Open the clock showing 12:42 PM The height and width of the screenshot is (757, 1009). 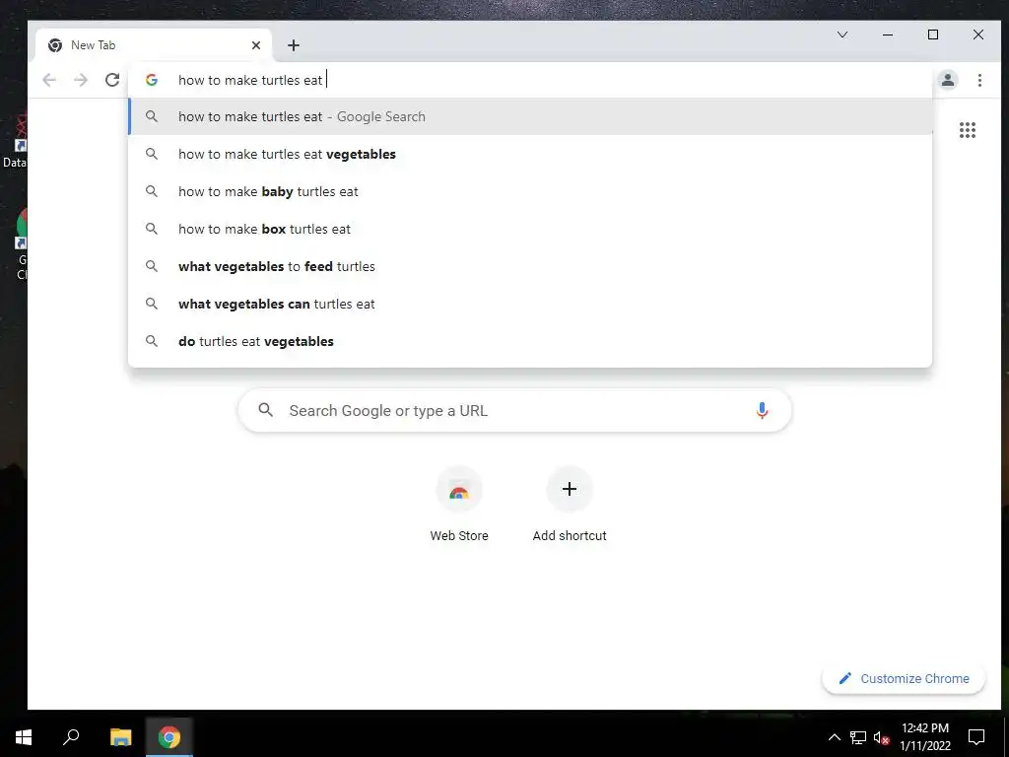pyautogui.click(x=924, y=737)
